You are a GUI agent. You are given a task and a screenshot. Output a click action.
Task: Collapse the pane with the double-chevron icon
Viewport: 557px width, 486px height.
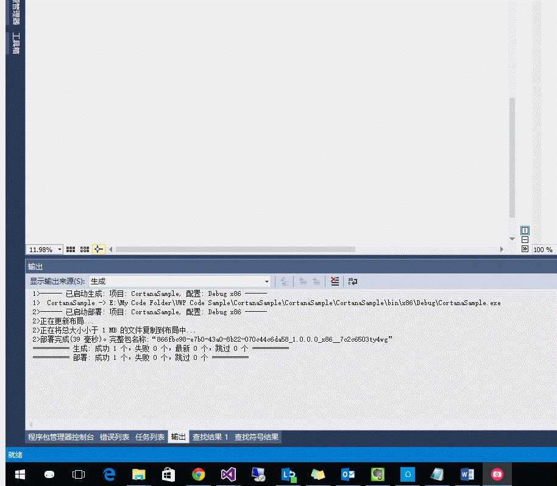pos(525,249)
